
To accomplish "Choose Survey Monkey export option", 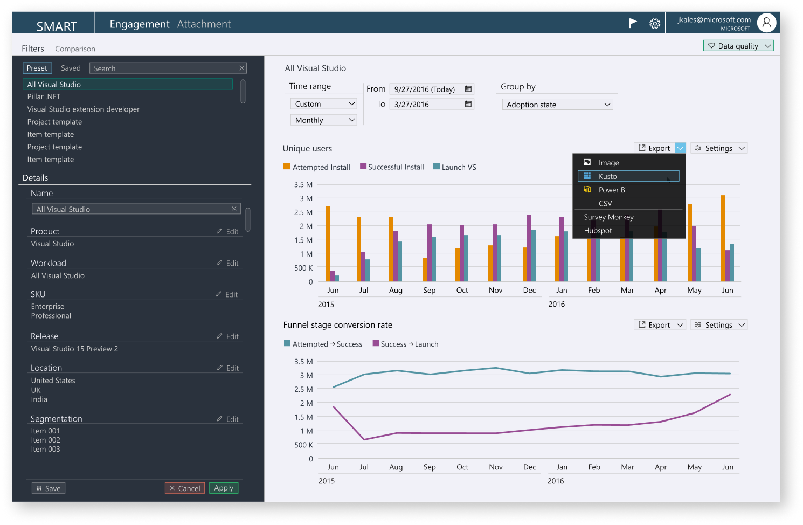I will tap(608, 217).
